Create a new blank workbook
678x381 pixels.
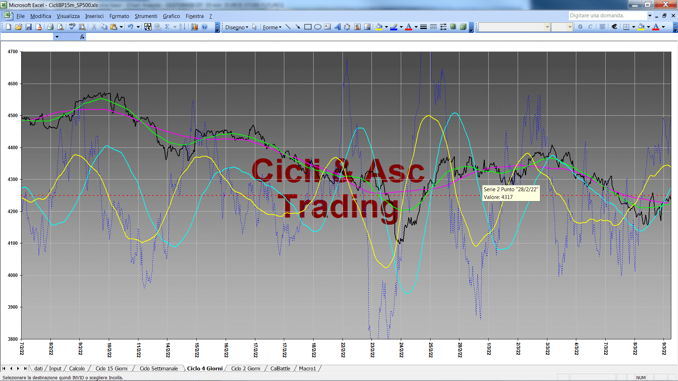click(8, 27)
